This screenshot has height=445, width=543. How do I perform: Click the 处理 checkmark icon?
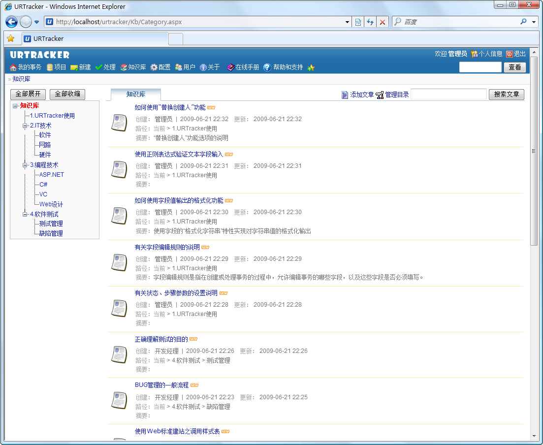(x=98, y=67)
